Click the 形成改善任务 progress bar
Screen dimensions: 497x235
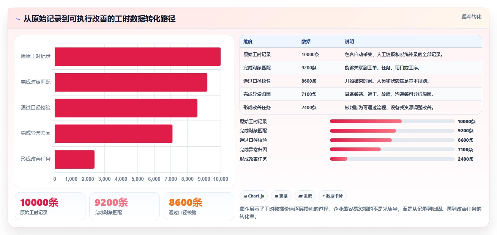pos(392,159)
